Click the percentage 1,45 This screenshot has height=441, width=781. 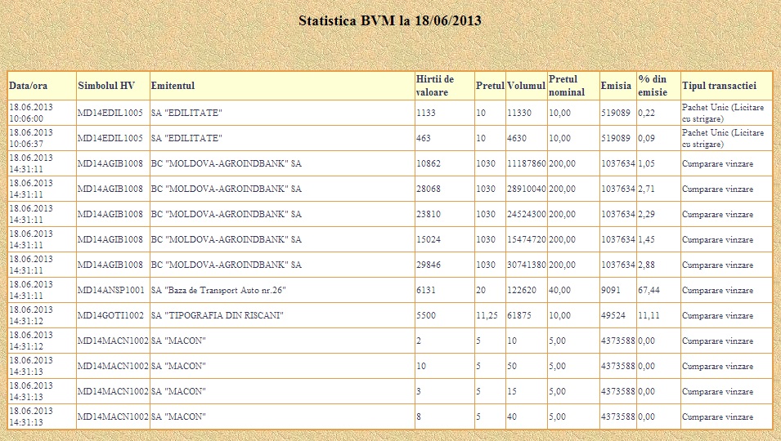pos(647,239)
